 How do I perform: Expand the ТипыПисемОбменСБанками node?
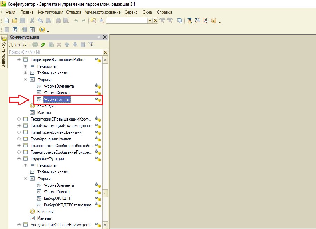[x=19, y=132]
